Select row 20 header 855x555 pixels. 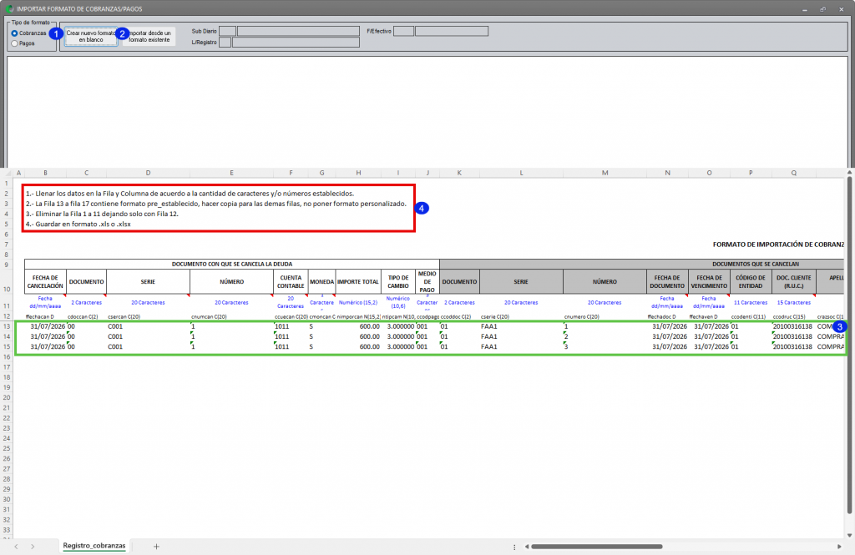(x=7, y=397)
